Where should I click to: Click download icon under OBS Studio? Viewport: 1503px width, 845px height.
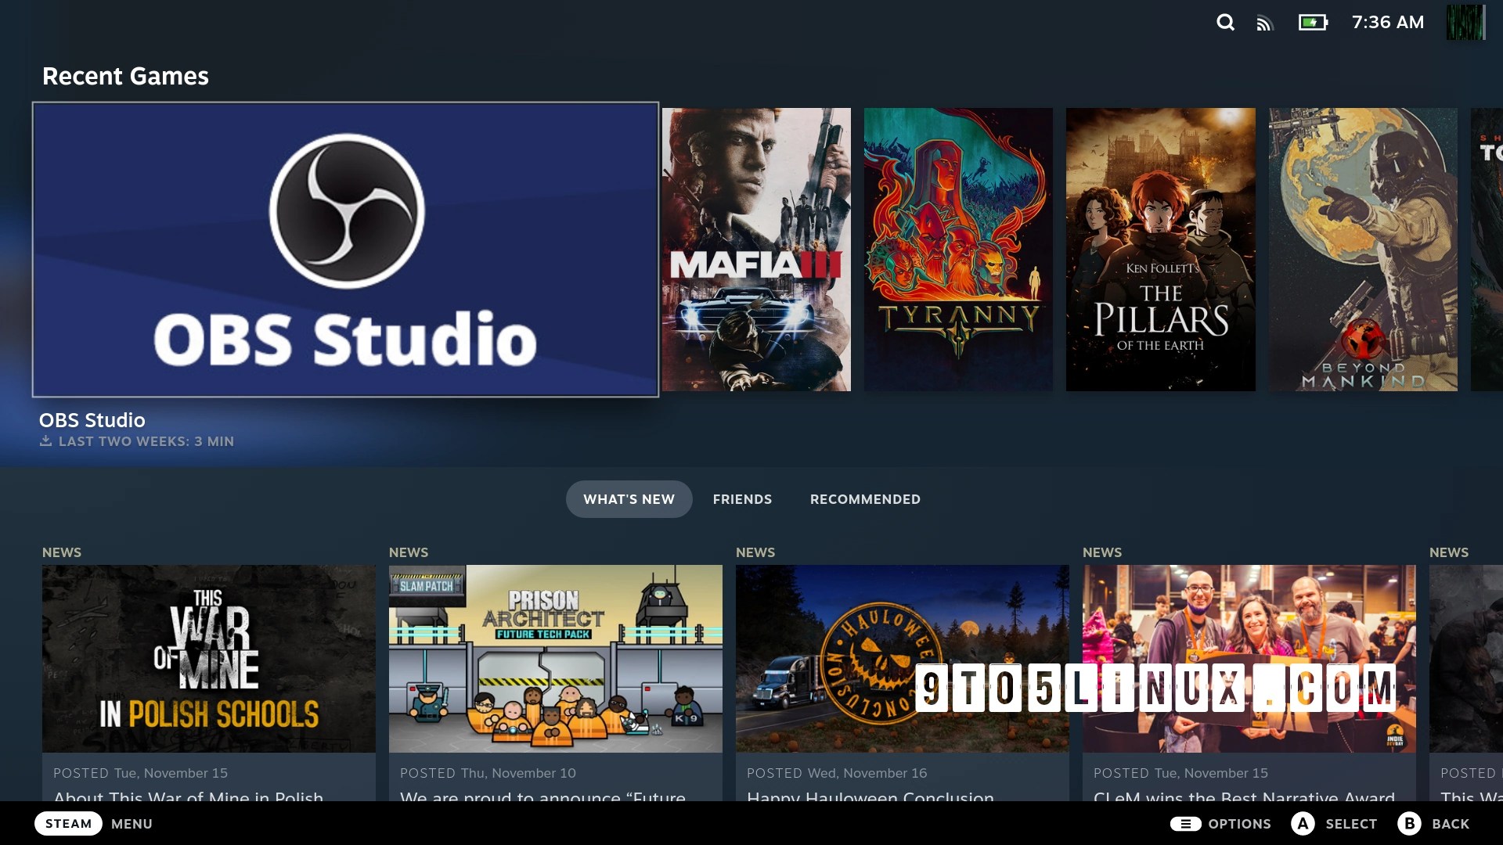tap(46, 441)
